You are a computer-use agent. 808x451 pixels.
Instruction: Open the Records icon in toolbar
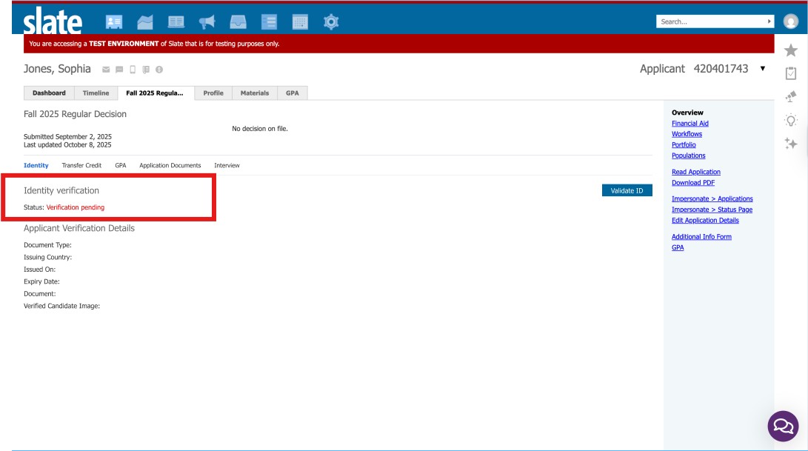pos(115,21)
